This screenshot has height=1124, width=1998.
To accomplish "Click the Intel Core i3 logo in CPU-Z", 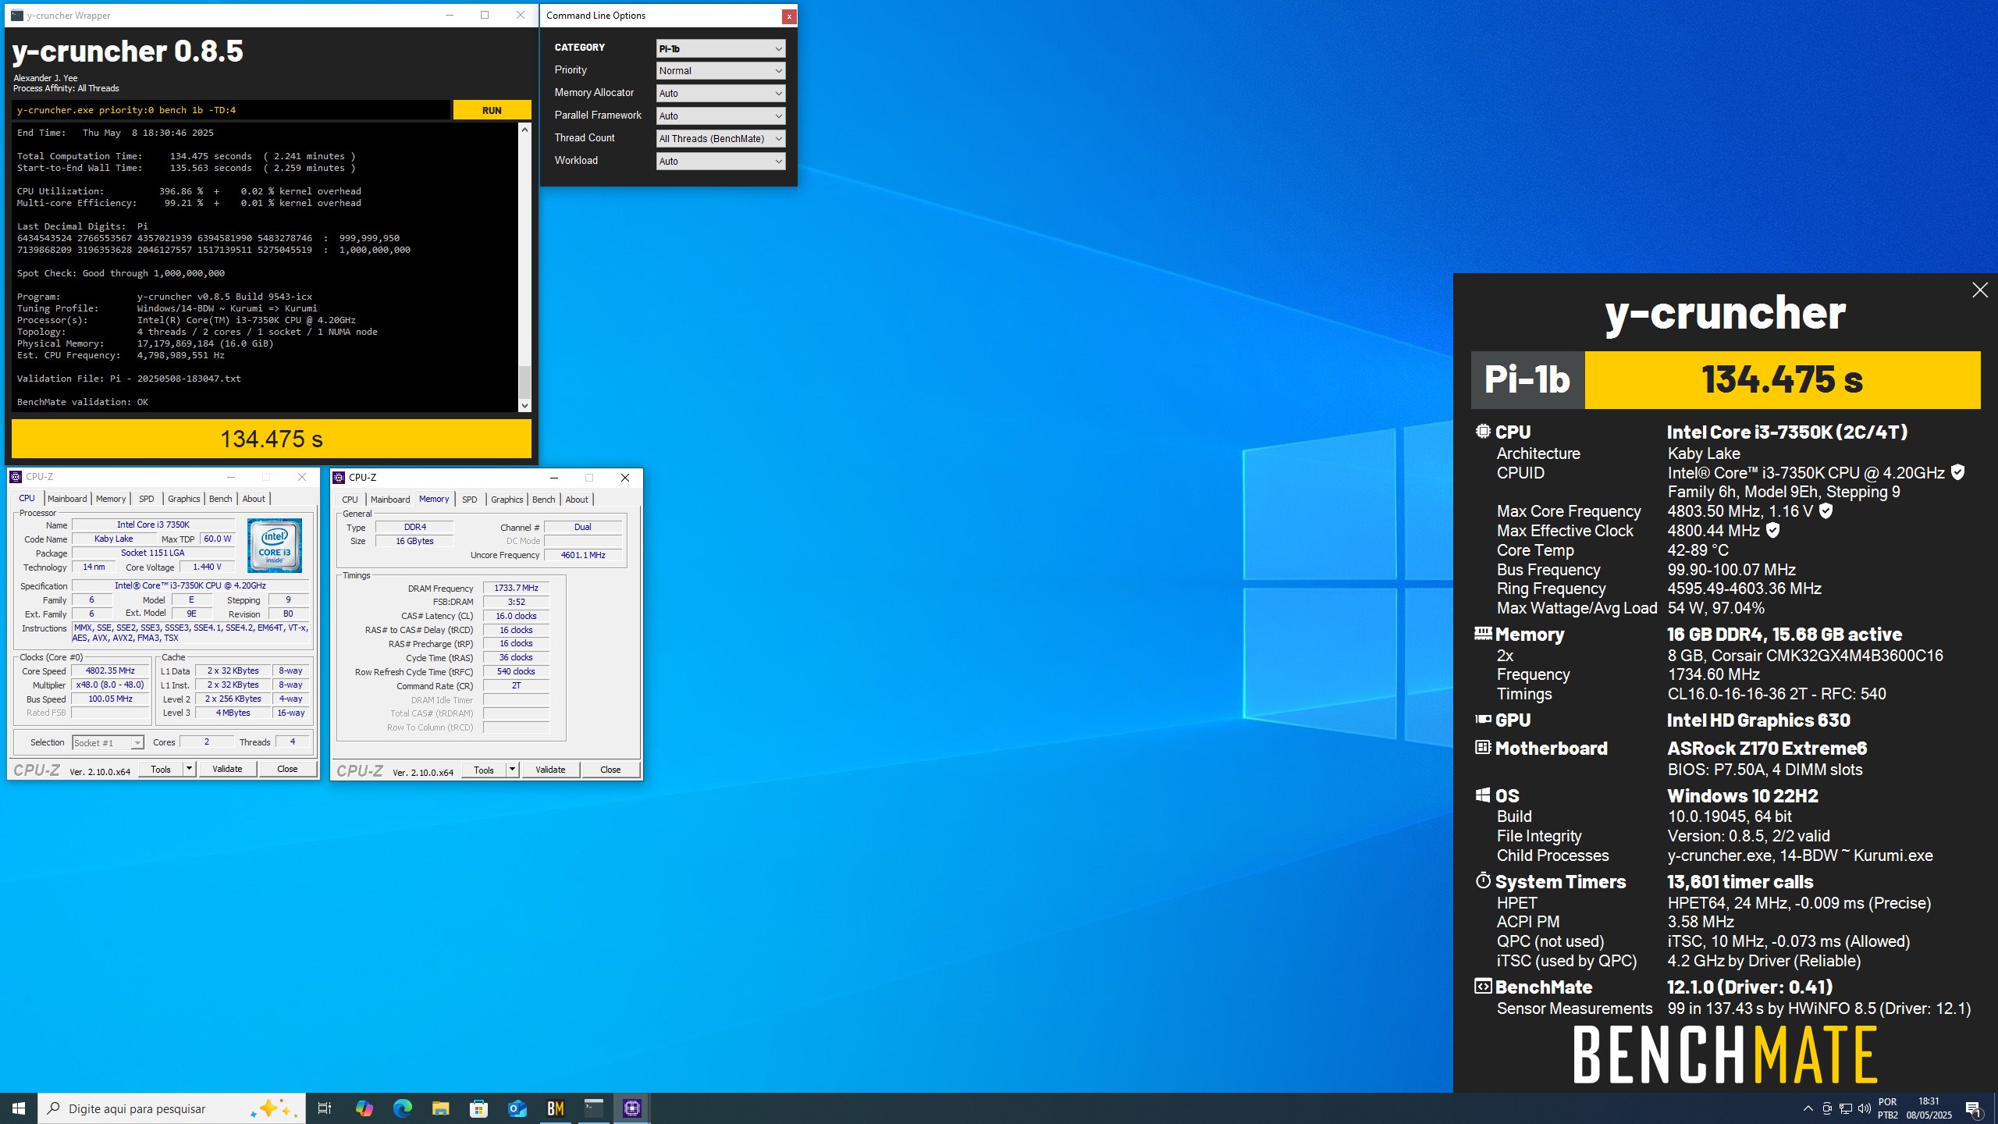I will pyautogui.click(x=274, y=545).
